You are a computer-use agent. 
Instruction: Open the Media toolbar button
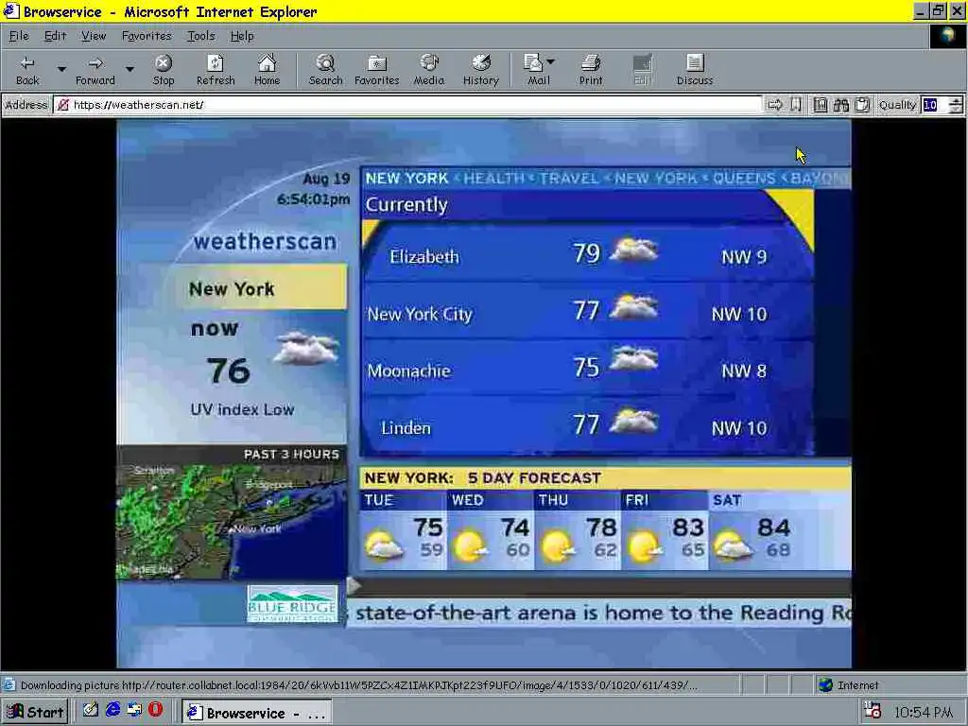(x=428, y=70)
